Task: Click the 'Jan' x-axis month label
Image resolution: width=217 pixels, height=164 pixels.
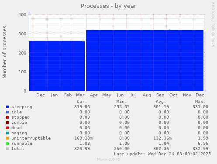Action: pyautogui.click(x=54, y=95)
